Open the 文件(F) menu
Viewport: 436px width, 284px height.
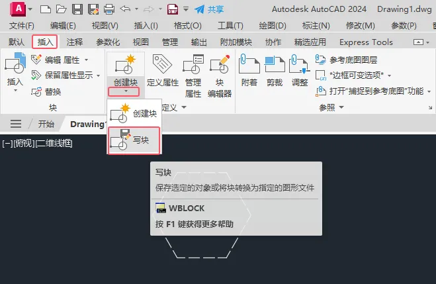21,26
